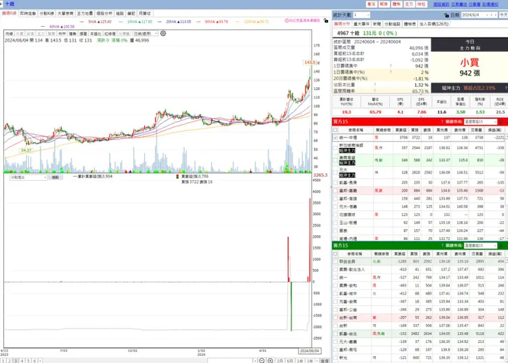
Task: Click the 追蹤 button below the chart
Action: (56, 177)
